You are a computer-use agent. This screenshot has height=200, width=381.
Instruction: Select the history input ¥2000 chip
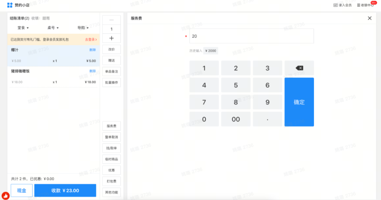pyautogui.click(x=211, y=51)
